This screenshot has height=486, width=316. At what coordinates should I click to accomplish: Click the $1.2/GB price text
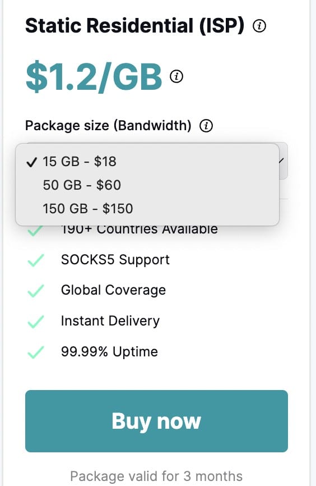(94, 76)
